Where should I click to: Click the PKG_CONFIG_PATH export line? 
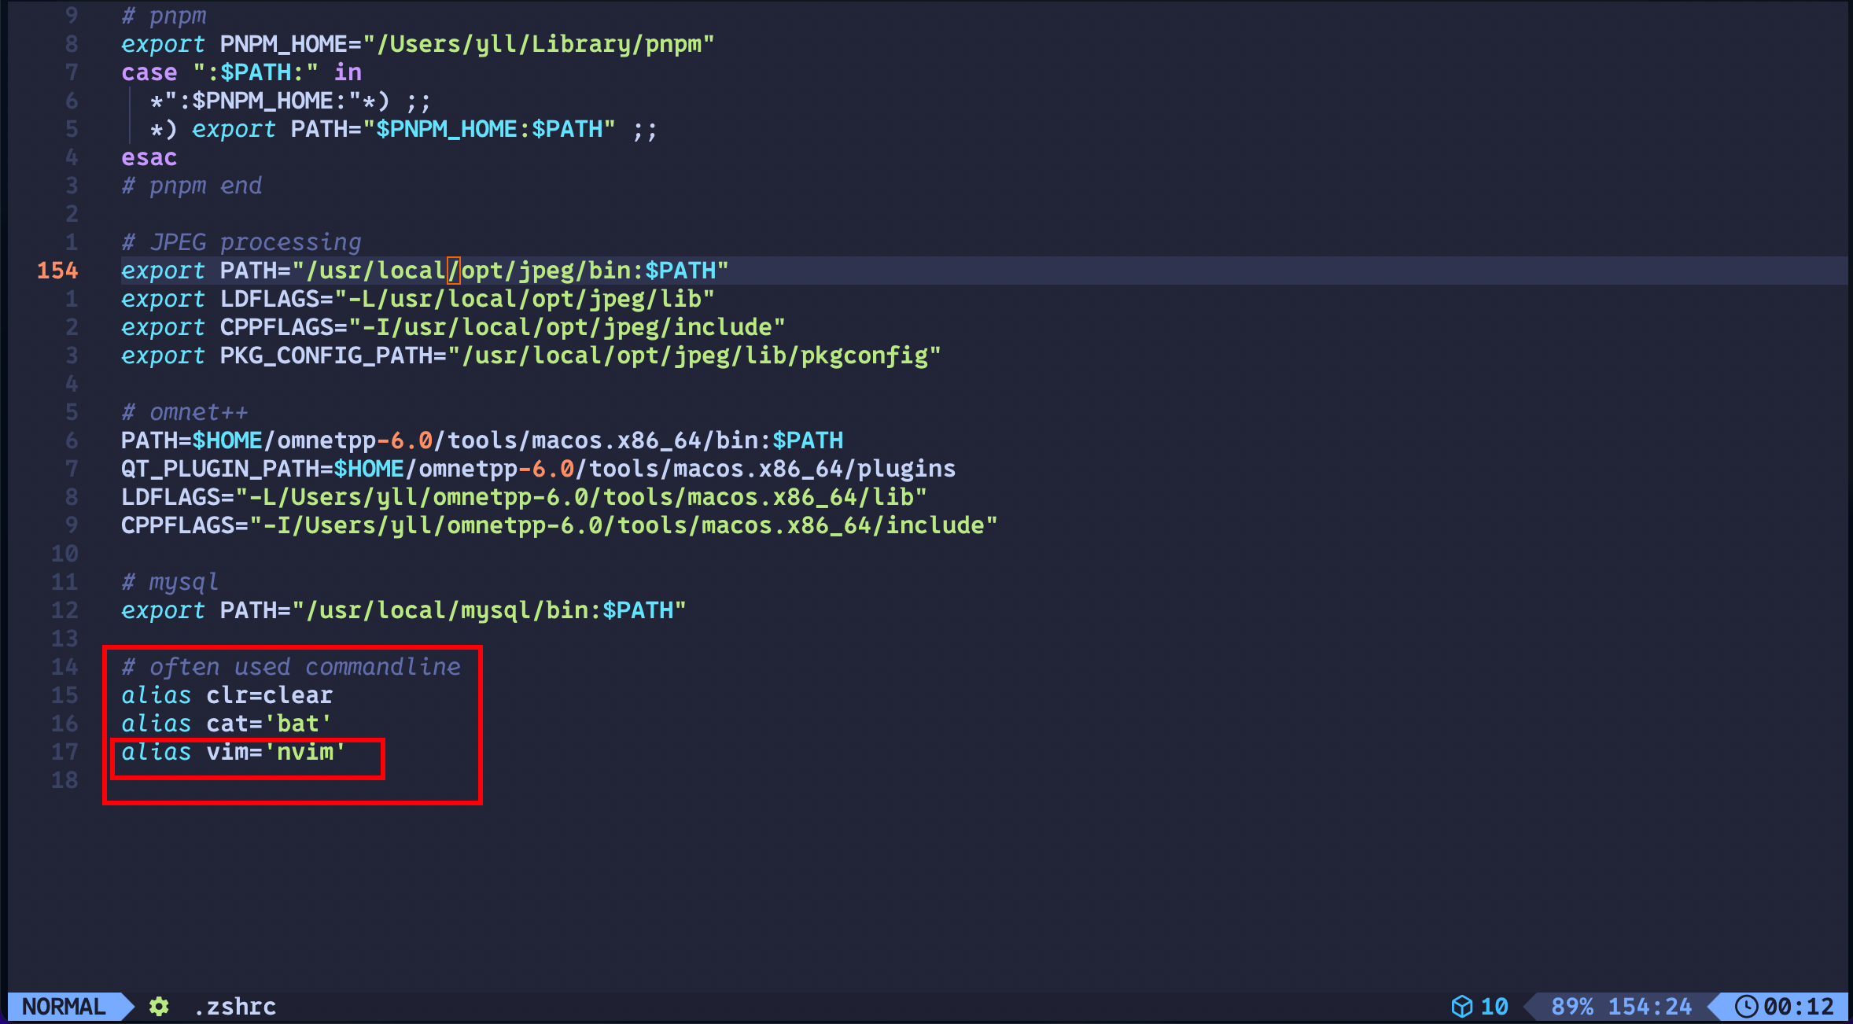pos(530,356)
